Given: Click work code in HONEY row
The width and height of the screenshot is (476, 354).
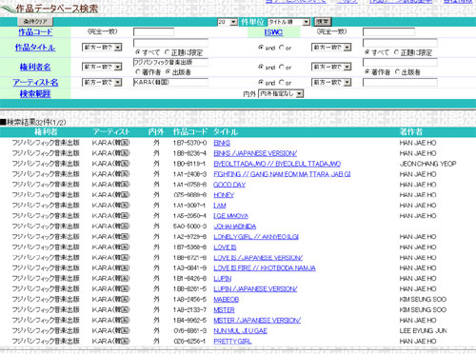Looking at the screenshot, I should click(x=189, y=195).
